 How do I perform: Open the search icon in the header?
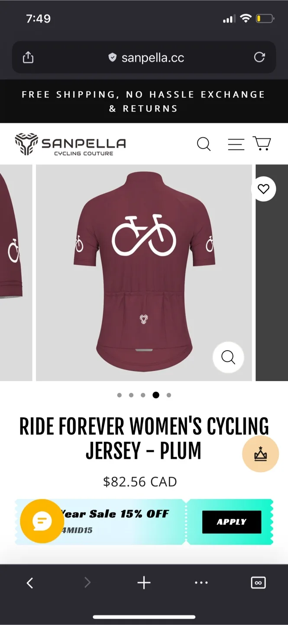(x=204, y=144)
